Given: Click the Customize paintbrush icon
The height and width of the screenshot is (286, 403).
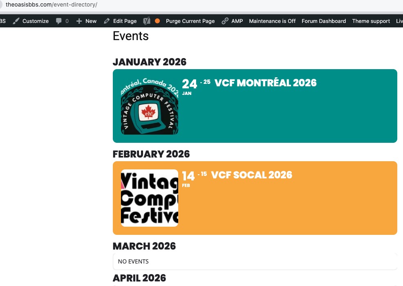Looking at the screenshot, I should (x=16, y=21).
